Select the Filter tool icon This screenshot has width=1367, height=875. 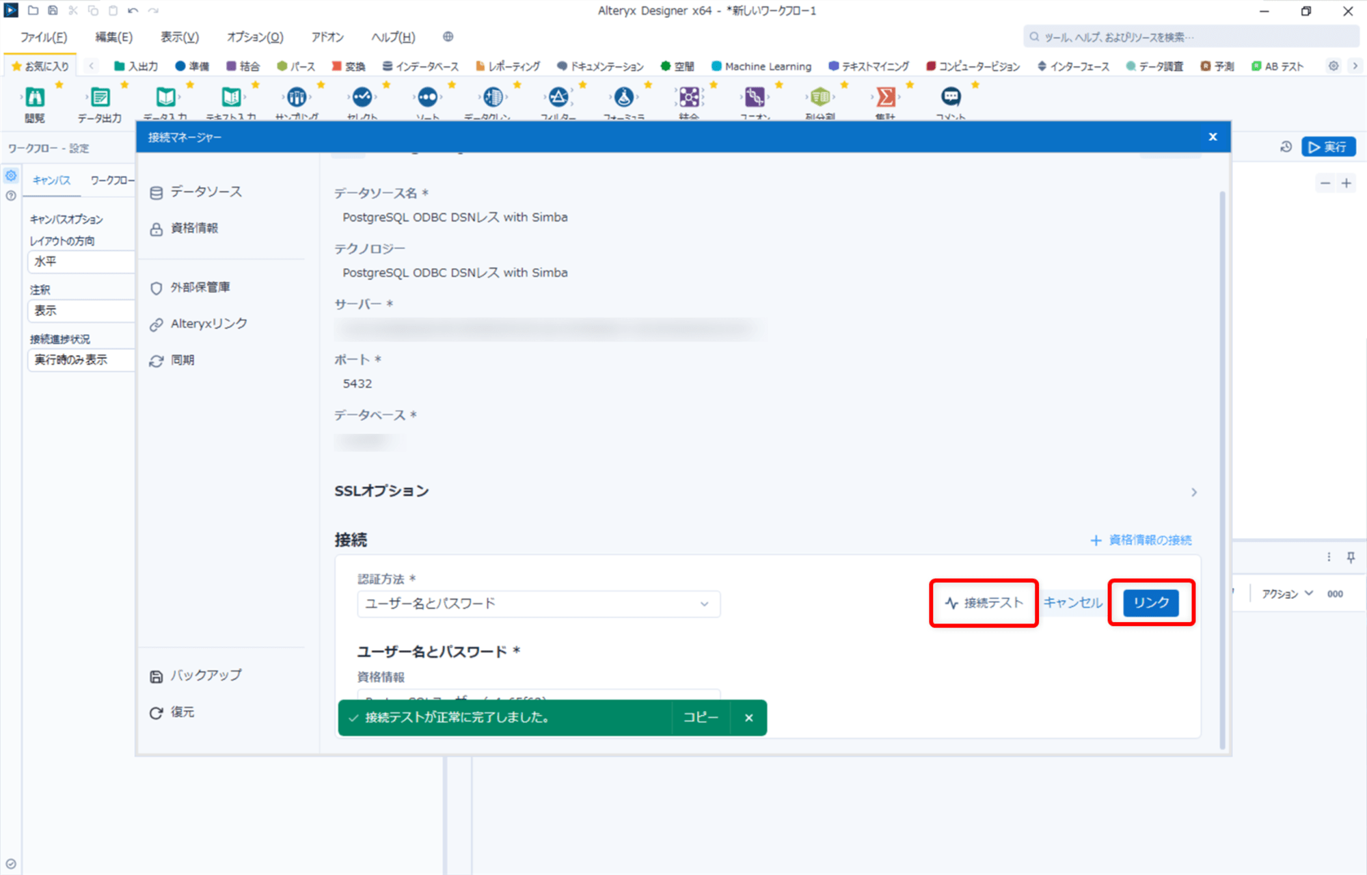pyautogui.click(x=558, y=97)
